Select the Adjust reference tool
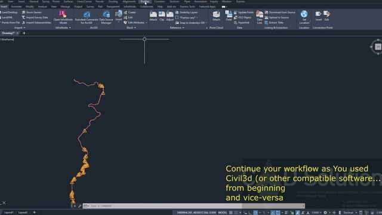The image size is (382, 215). point(170,16)
